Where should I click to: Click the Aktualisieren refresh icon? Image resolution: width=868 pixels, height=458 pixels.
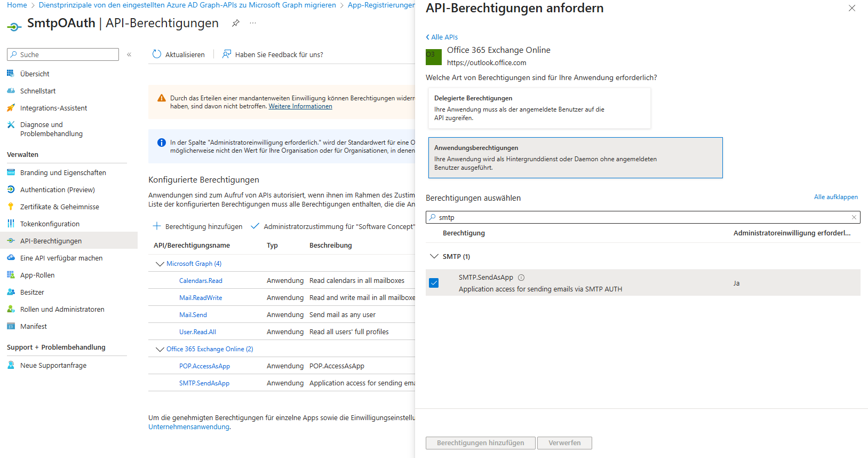[x=157, y=54]
